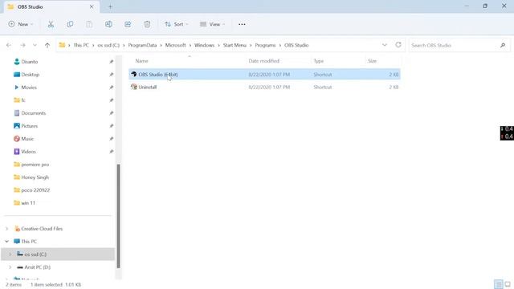Open the three-dot See more menu

[x=242, y=24]
